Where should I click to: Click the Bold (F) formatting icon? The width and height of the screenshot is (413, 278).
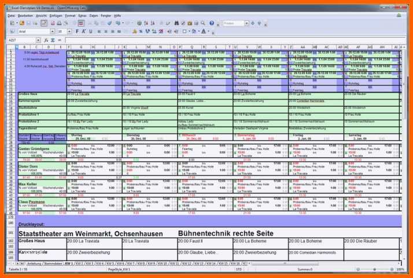(x=77, y=31)
